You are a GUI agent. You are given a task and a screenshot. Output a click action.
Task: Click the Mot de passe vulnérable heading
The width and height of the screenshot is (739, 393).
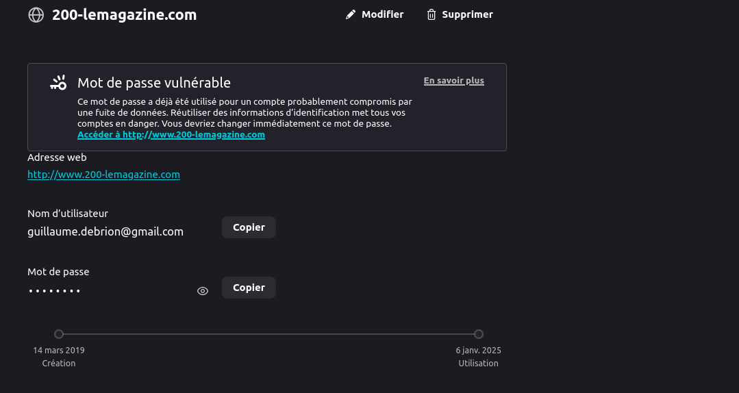(153, 83)
